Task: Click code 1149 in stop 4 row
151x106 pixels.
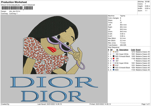Action: [x=133, y=59]
